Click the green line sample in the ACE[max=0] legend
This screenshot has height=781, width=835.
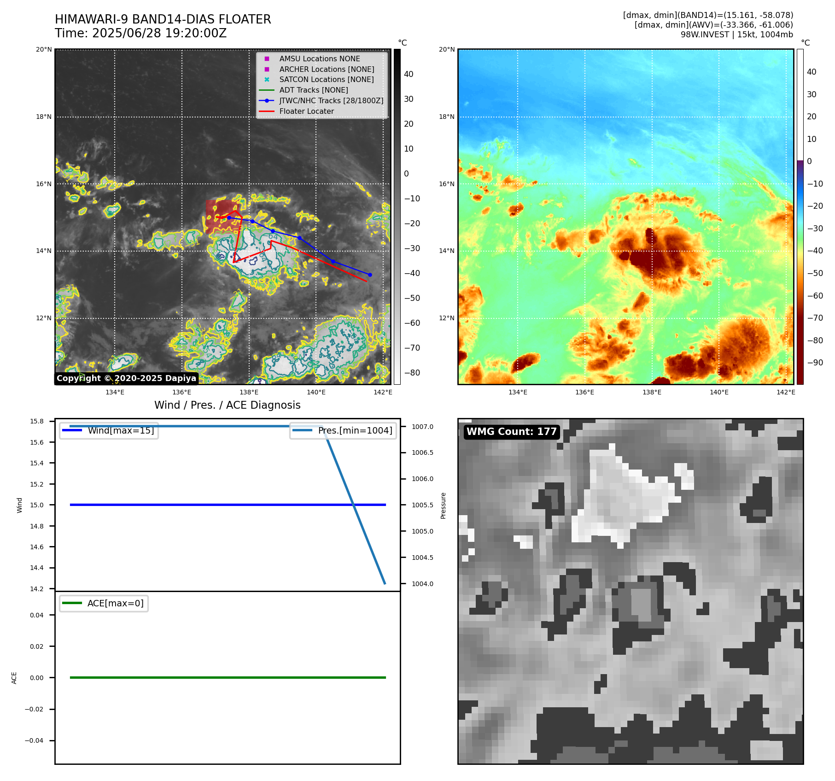(x=72, y=603)
